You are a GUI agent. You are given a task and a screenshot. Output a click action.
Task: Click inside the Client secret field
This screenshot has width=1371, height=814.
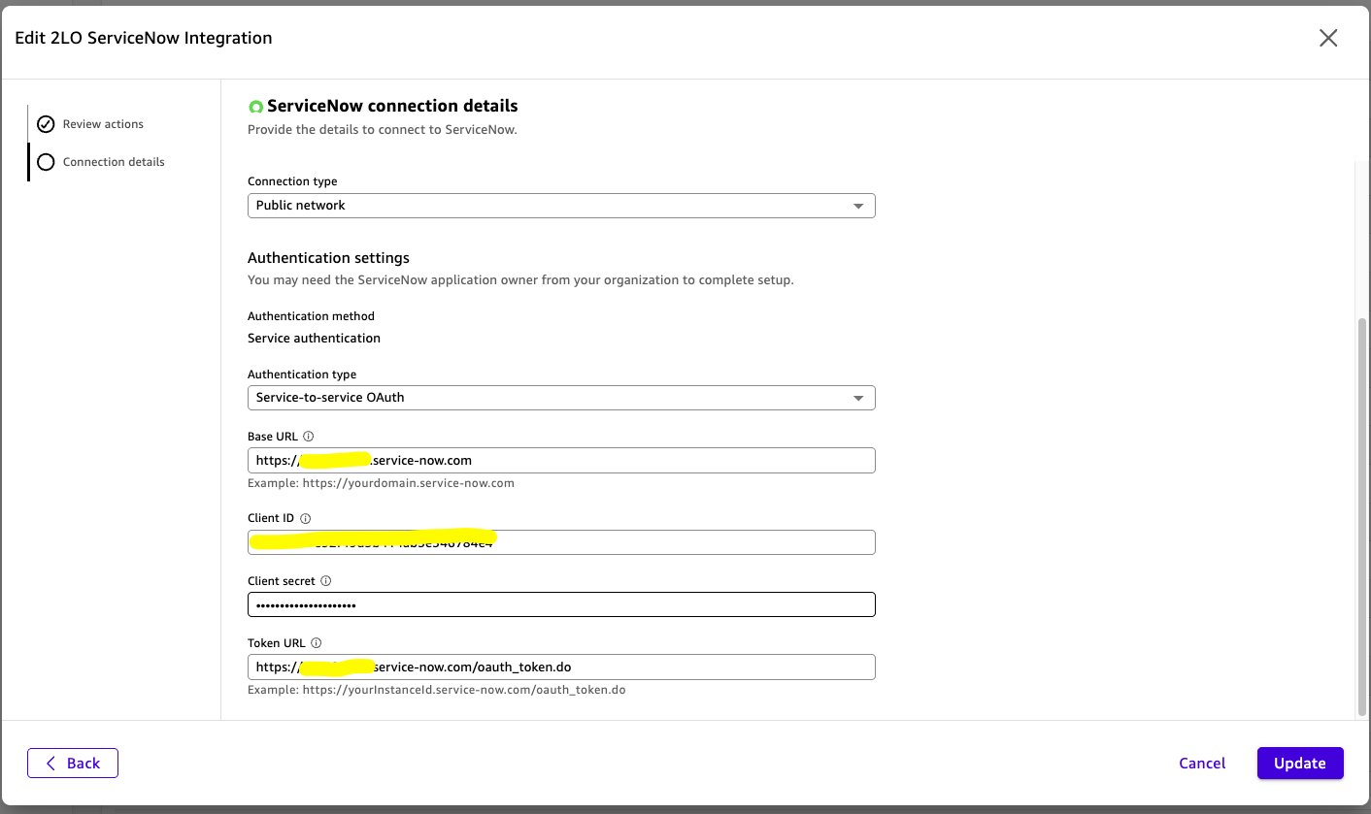pyautogui.click(x=561, y=604)
